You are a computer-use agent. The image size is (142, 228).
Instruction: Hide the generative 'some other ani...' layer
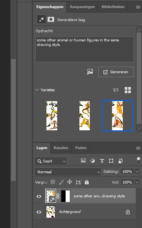(x=39, y=196)
